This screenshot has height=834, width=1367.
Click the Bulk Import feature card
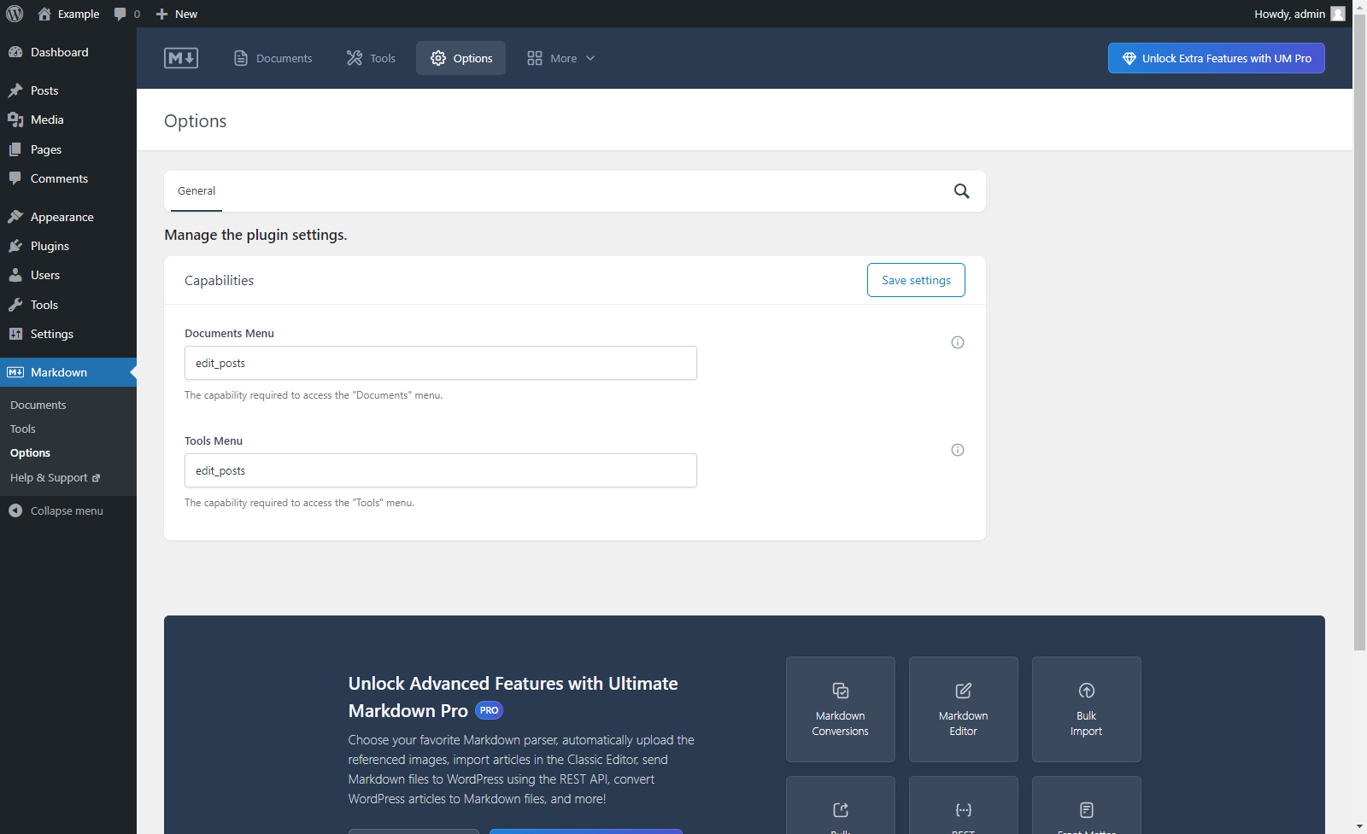[1087, 709]
